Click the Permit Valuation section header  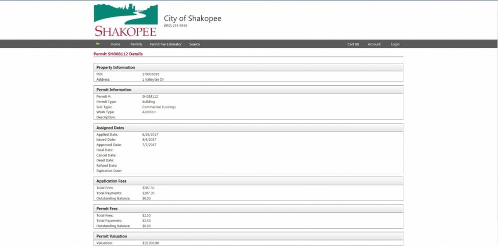pyautogui.click(x=112, y=236)
